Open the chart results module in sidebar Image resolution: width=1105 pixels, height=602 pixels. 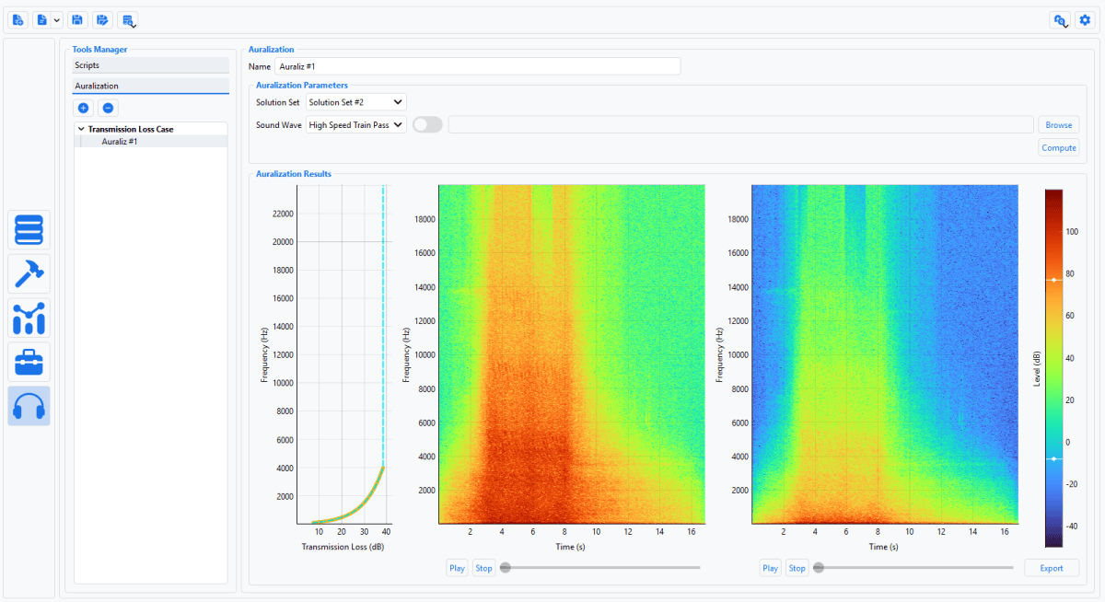29,318
